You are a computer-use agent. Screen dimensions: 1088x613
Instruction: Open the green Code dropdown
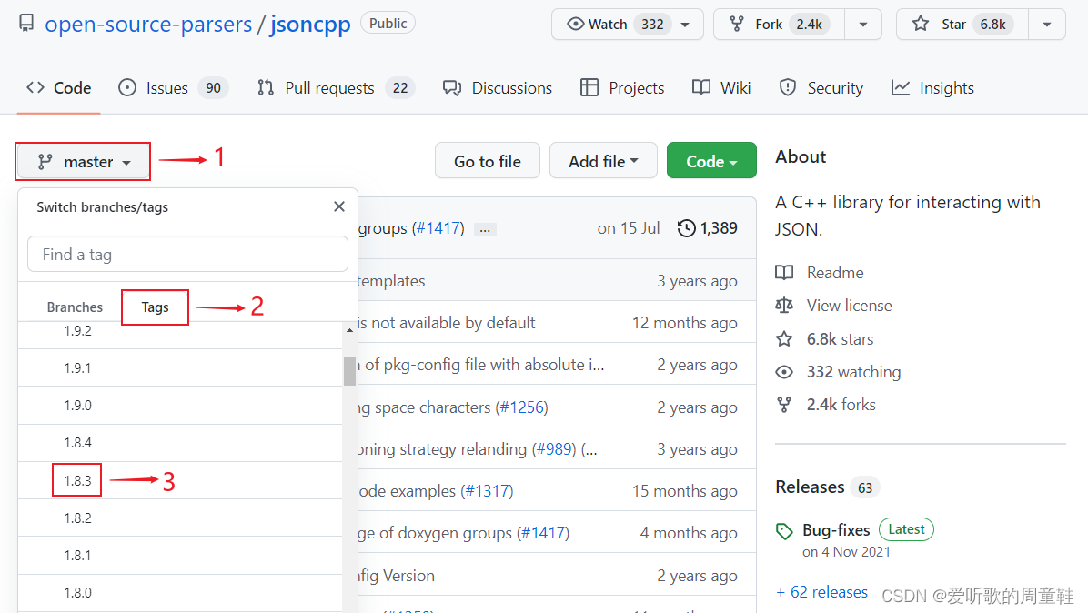711,161
